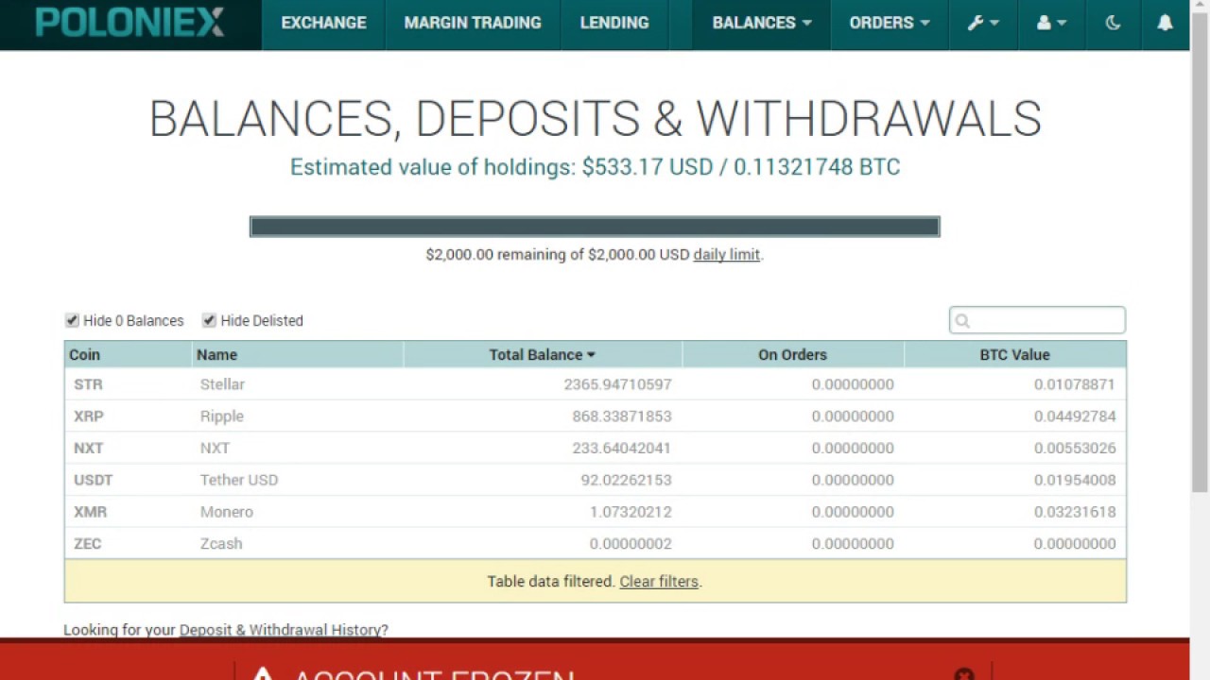Image resolution: width=1210 pixels, height=680 pixels.
Task: Open notifications bell icon
Action: 1165,23
